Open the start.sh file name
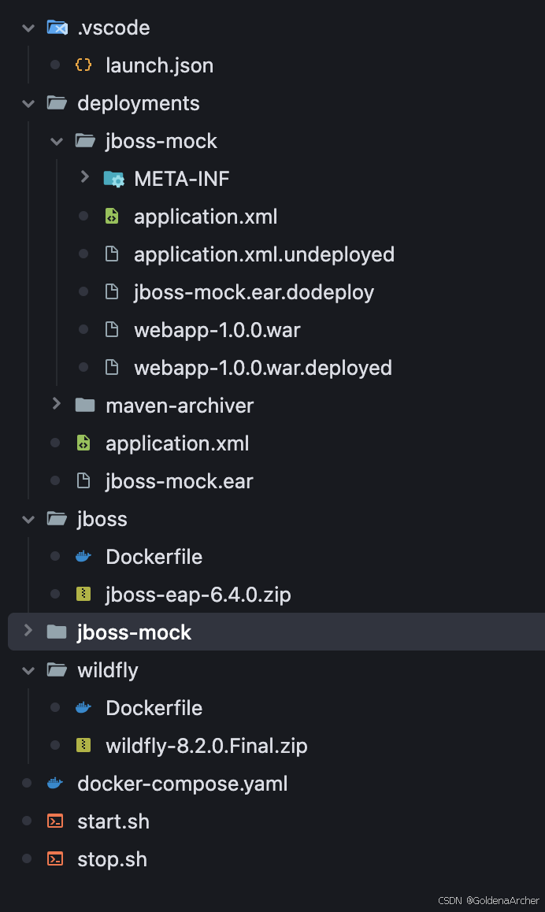The image size is (545, 912). tap(113, 822)
